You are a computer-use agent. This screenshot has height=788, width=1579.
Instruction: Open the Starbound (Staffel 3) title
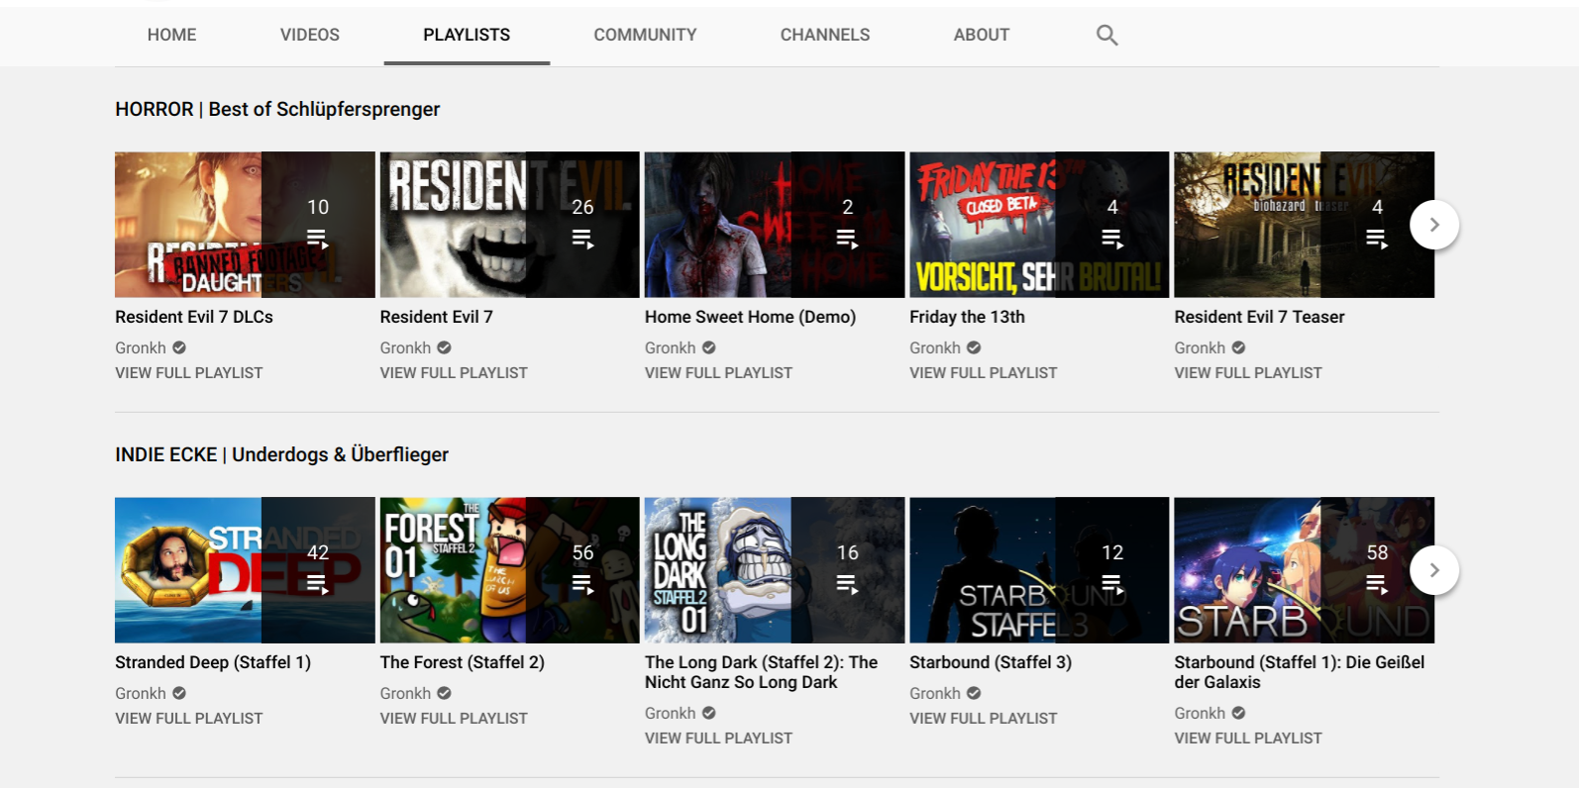(x=991, y=662)
